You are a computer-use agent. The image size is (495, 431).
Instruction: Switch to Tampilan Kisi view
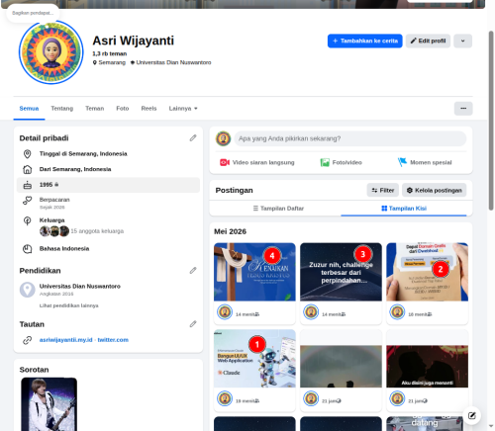404,209
